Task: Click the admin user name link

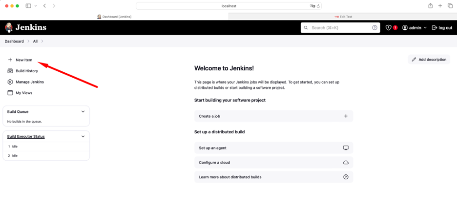Action: point(415,28)
